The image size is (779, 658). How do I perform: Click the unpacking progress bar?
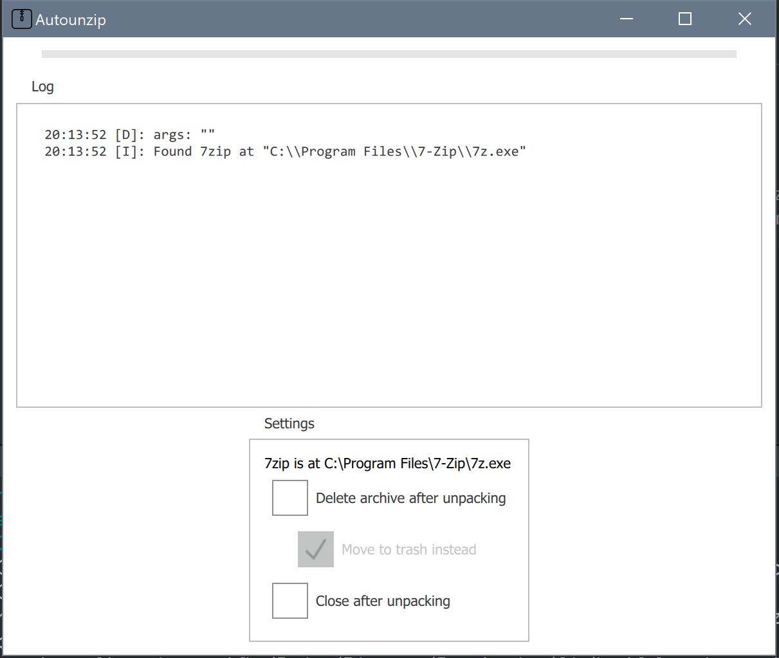pos(389,54)
